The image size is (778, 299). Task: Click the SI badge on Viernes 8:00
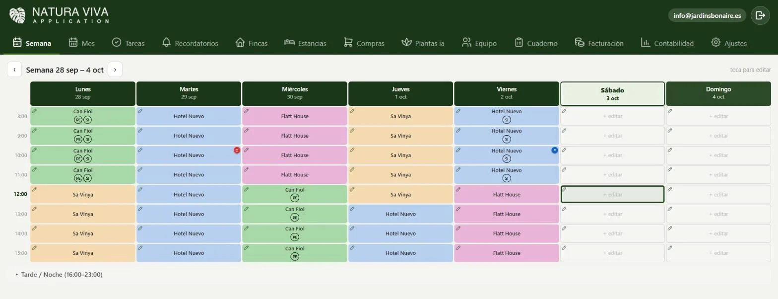[x=507, y=120]
